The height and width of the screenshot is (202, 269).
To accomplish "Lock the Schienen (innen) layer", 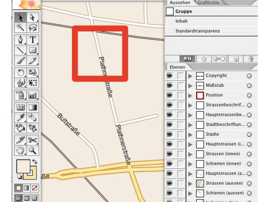I will tap(180, 164).
